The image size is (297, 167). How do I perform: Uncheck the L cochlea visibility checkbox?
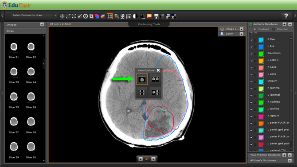251,109
